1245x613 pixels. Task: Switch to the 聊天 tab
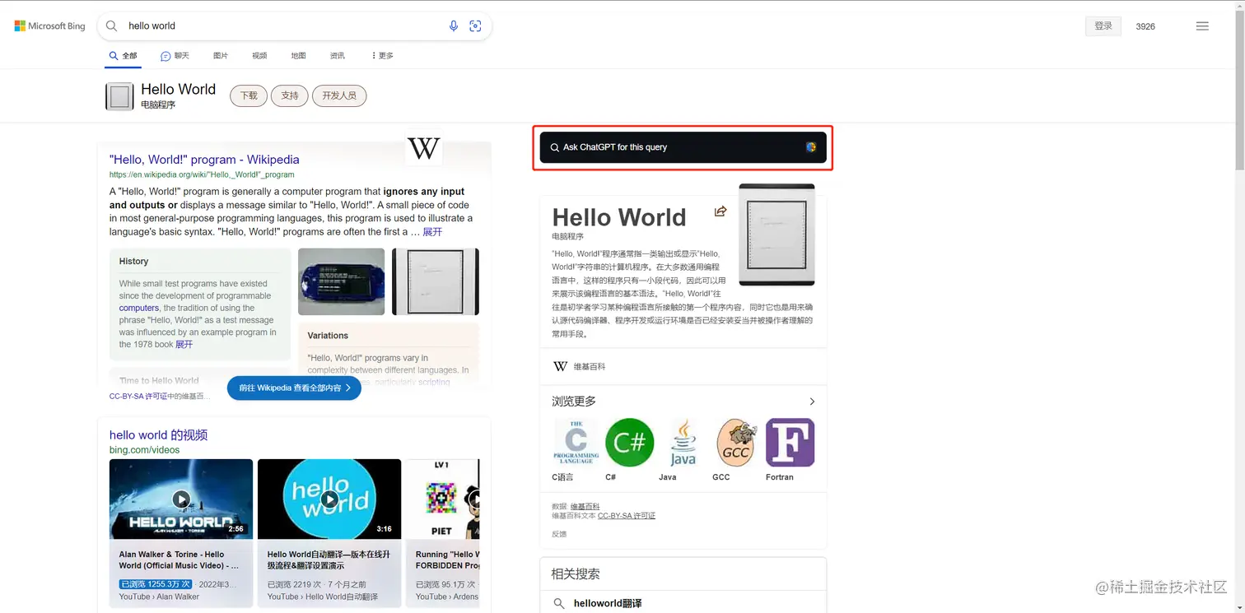[x=175, y=56]
